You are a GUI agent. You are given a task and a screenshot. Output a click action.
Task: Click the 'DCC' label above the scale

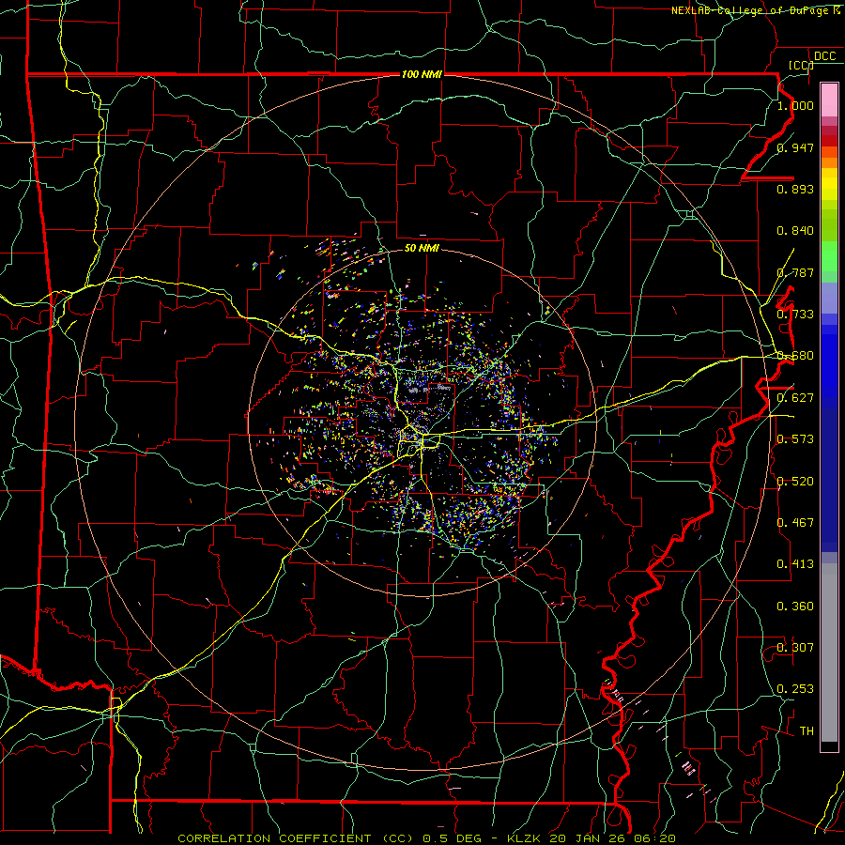pyautogui.click(x=824, y=56)
